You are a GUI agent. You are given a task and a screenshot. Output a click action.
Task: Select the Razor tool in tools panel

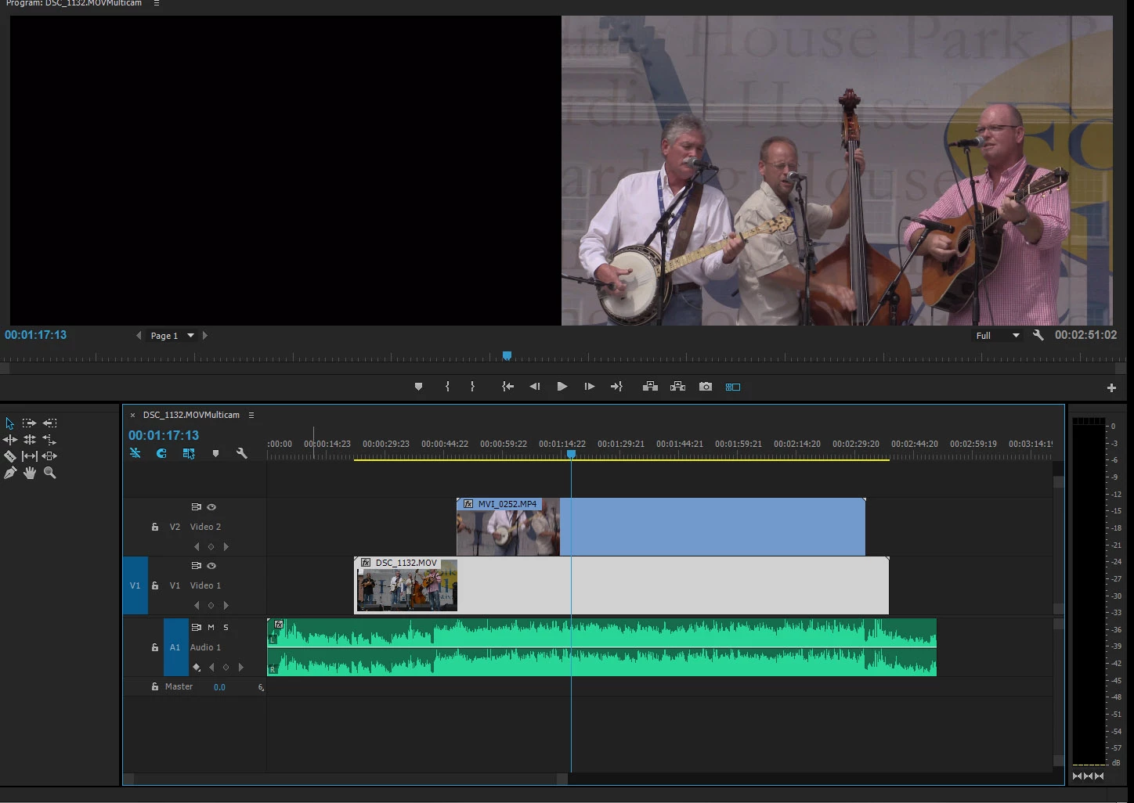9,456
